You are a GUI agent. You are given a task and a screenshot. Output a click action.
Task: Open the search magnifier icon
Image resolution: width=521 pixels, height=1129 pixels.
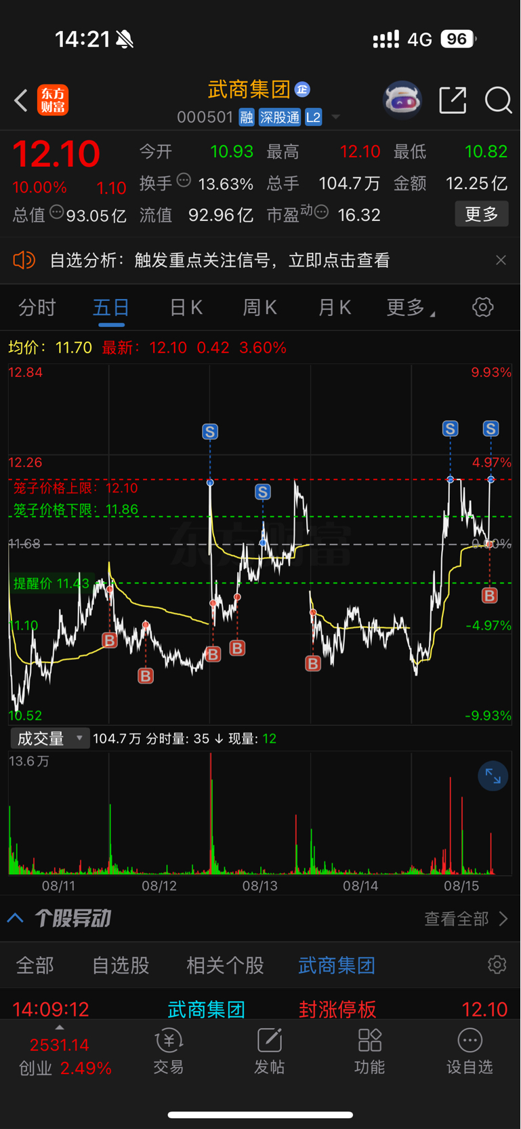pyautogui.click(x=498, y=100)
